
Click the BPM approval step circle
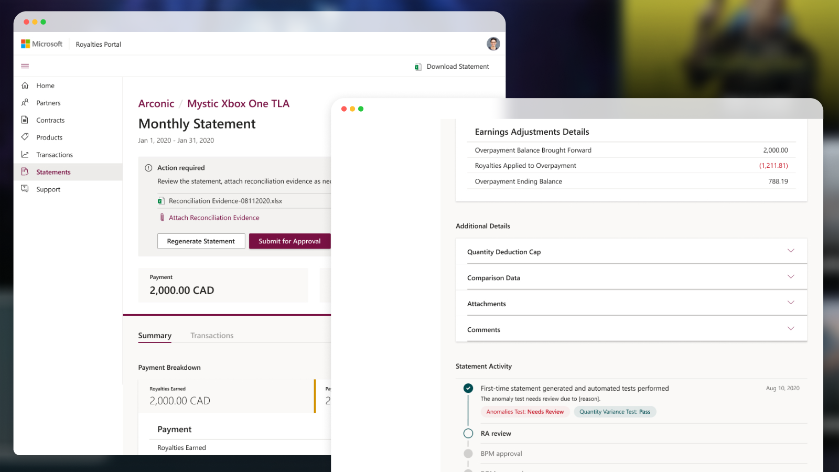(468, 454)
